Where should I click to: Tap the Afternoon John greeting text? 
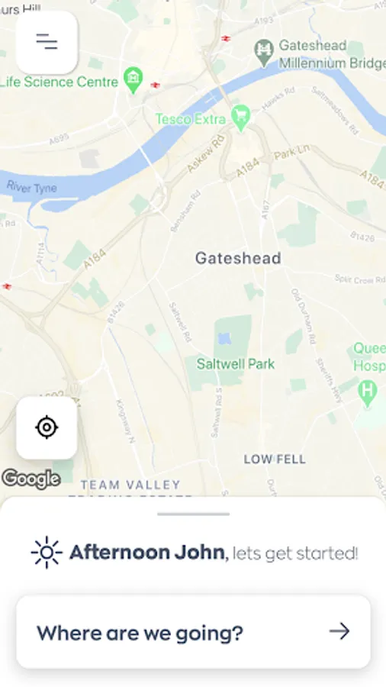click(x=147, y=553)
